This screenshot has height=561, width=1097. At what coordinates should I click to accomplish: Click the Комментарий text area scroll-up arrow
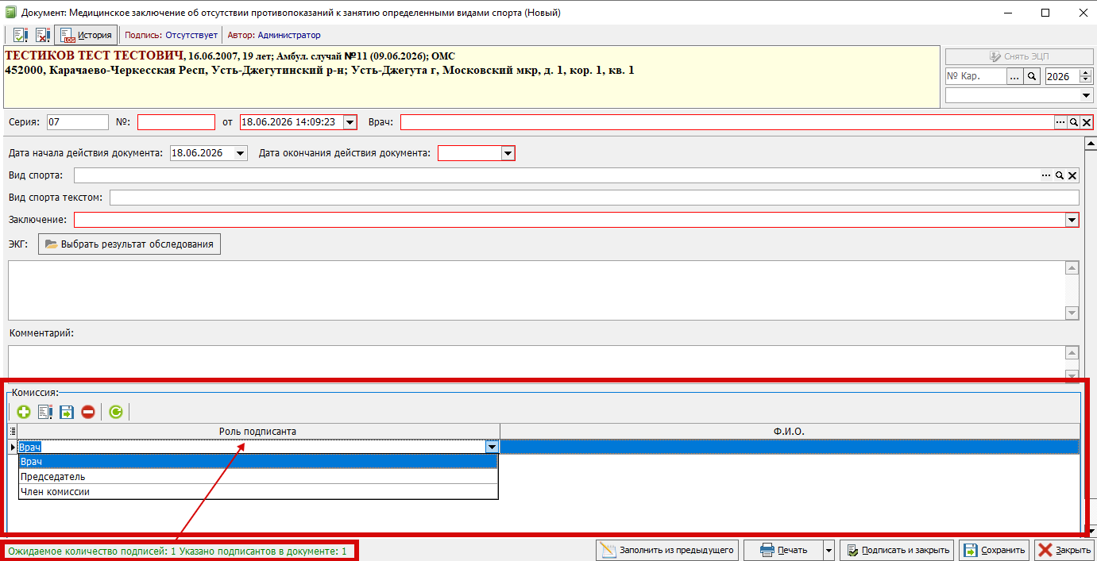pos(1072,353)
